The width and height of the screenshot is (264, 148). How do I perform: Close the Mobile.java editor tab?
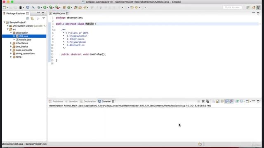(67, 13)
